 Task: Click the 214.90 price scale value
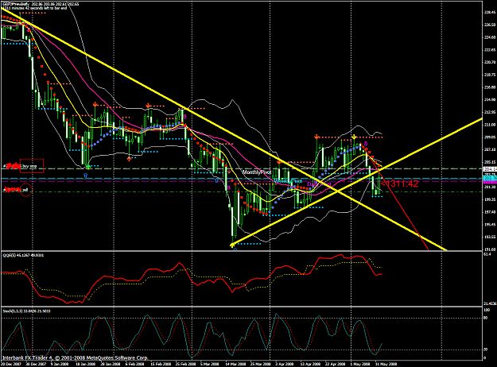[x=490, y=100]
